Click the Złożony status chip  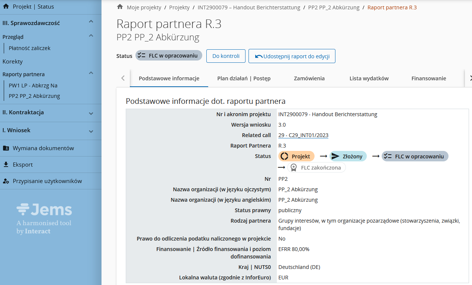tap(348, 157)
